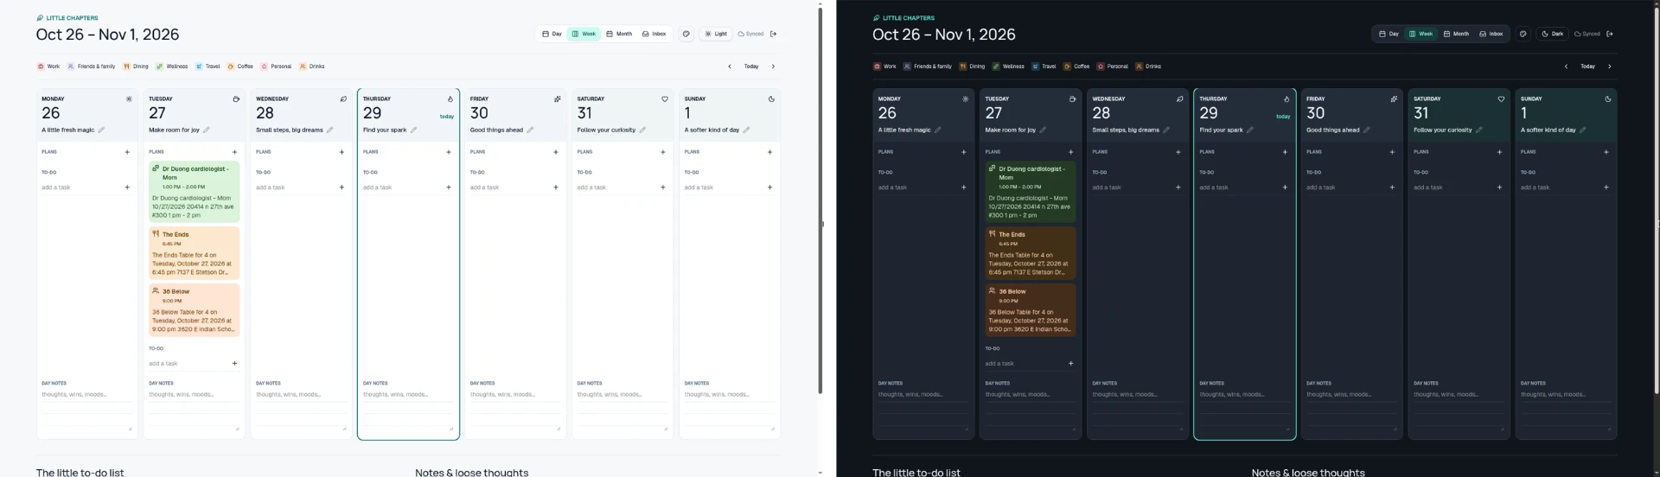The width and height of the screenshot is (1660, 477).
Task: Click Today button in light window
Action: pyautogui.click(x=751, y=67)
